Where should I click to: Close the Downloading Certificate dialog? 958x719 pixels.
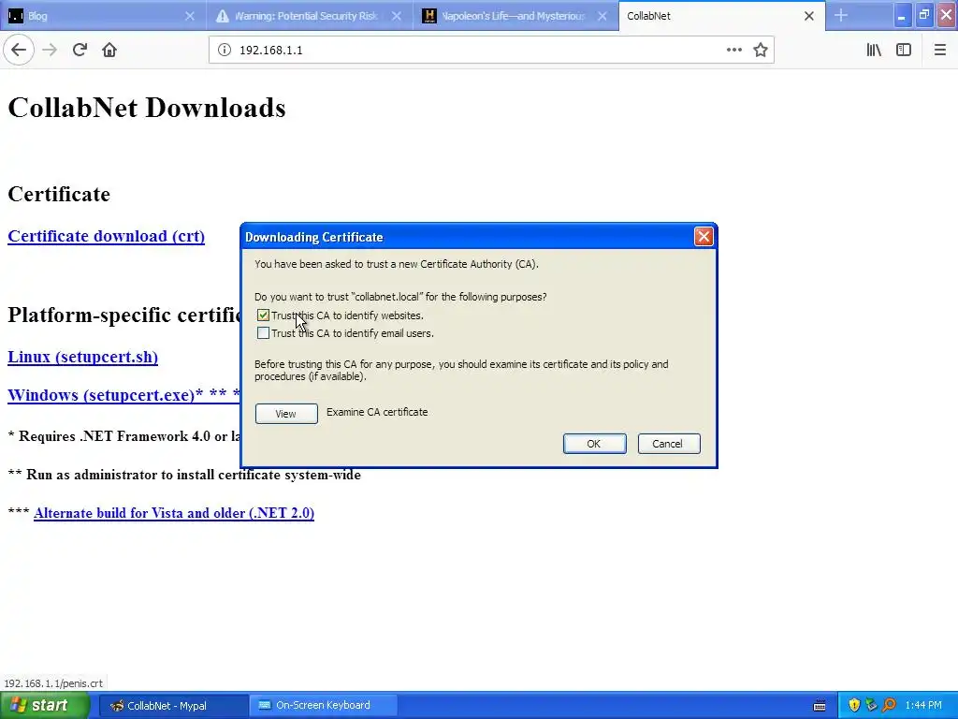coord(704,237)
